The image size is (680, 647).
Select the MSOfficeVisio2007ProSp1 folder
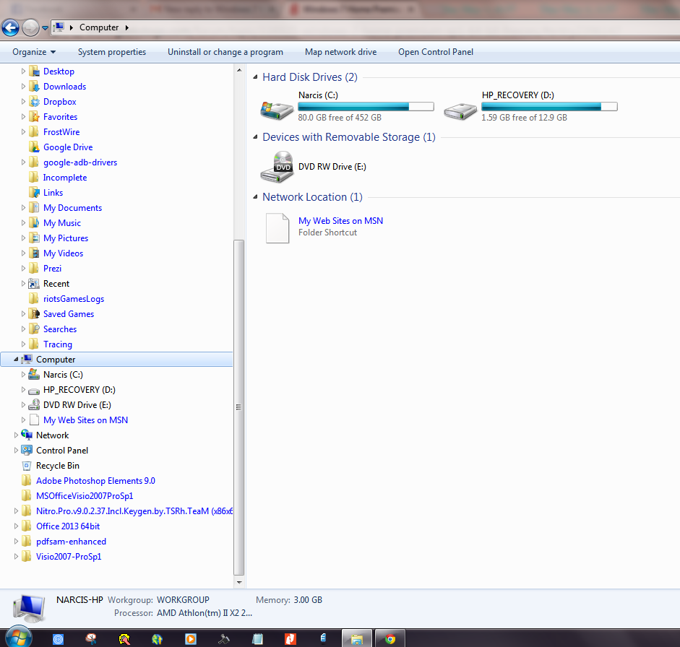[x=85, y=496]
